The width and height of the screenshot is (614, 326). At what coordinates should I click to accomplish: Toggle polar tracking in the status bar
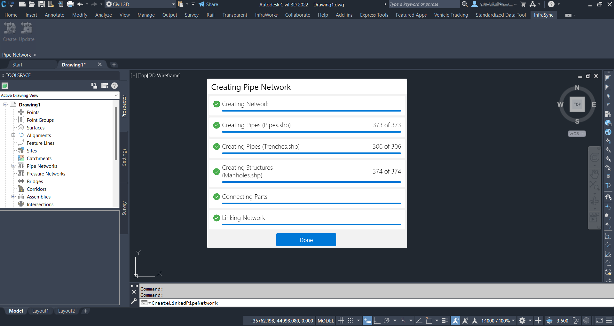tap(387, 321)
